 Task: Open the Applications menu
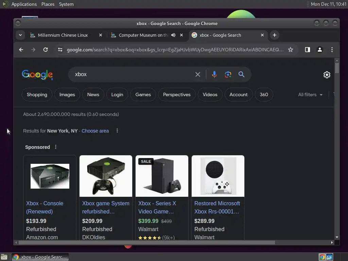(x=24, y=4)
